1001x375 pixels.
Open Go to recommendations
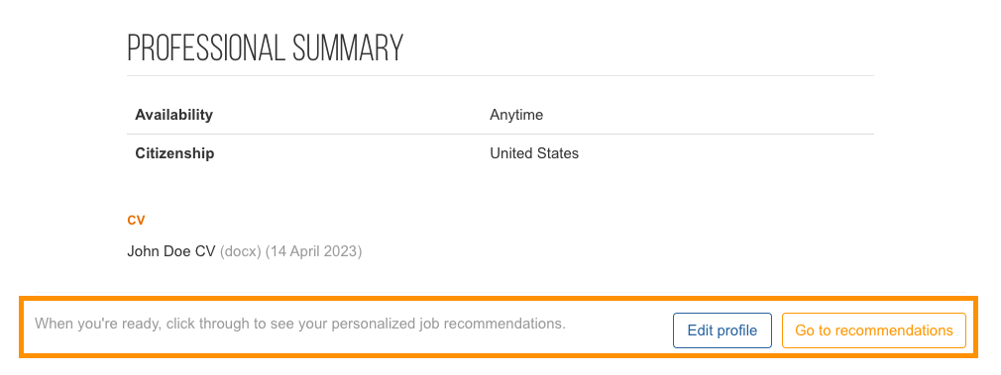click(x=873, y=330)
